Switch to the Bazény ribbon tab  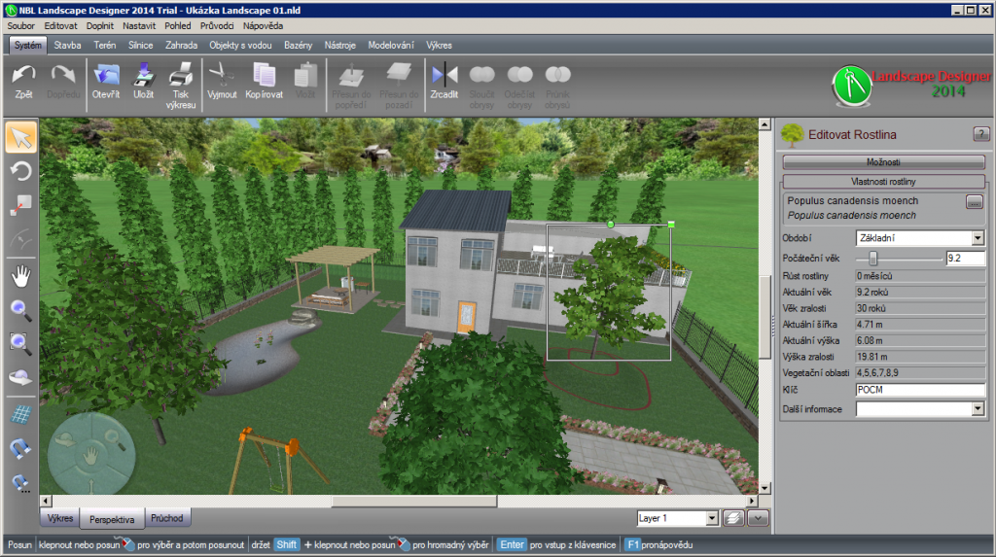[x=298, y=45]
